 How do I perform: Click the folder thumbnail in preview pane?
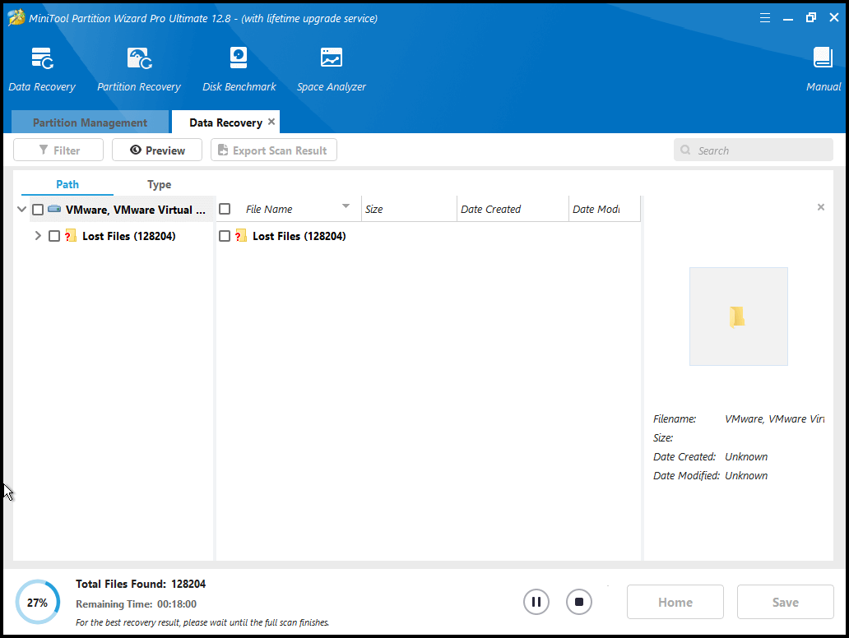coord(738,317)
